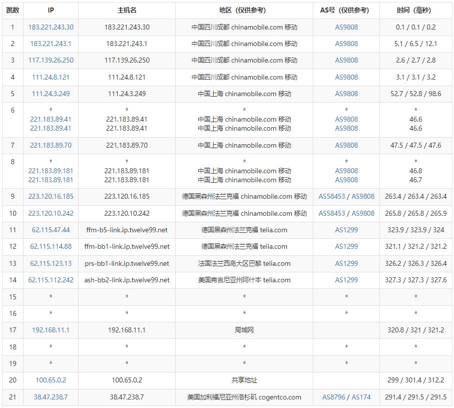Click IP link 62.115.112.242
The image size is (454, 408).
pyautogui.click(x=51, y=280)
